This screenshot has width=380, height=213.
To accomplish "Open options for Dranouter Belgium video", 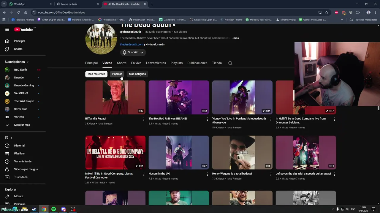I will (x=334, y=119).
